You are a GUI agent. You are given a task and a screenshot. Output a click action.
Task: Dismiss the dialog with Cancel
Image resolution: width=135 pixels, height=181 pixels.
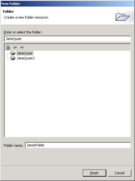click(x=120, y=173)
